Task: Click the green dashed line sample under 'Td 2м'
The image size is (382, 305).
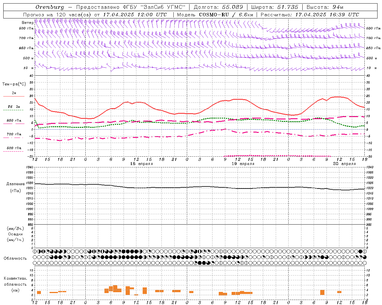Action: coord(13,110)
